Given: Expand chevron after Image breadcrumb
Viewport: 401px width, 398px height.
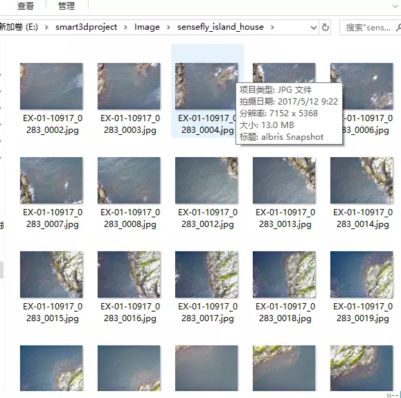Looking at the screenshot, I should click(168, 27).
